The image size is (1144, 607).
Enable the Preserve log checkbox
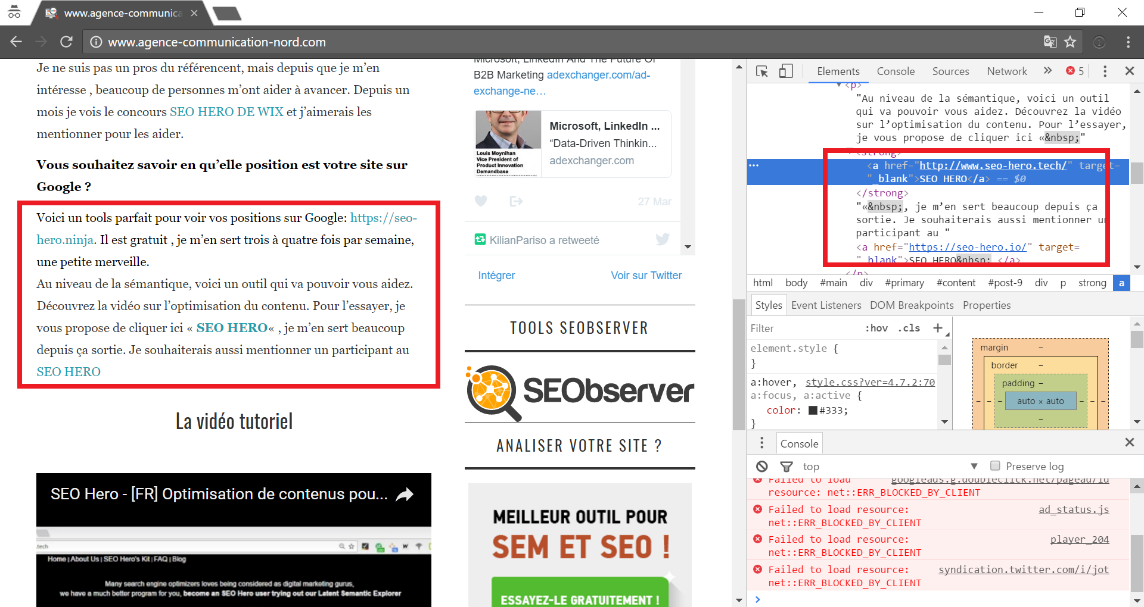coord(995,466)
